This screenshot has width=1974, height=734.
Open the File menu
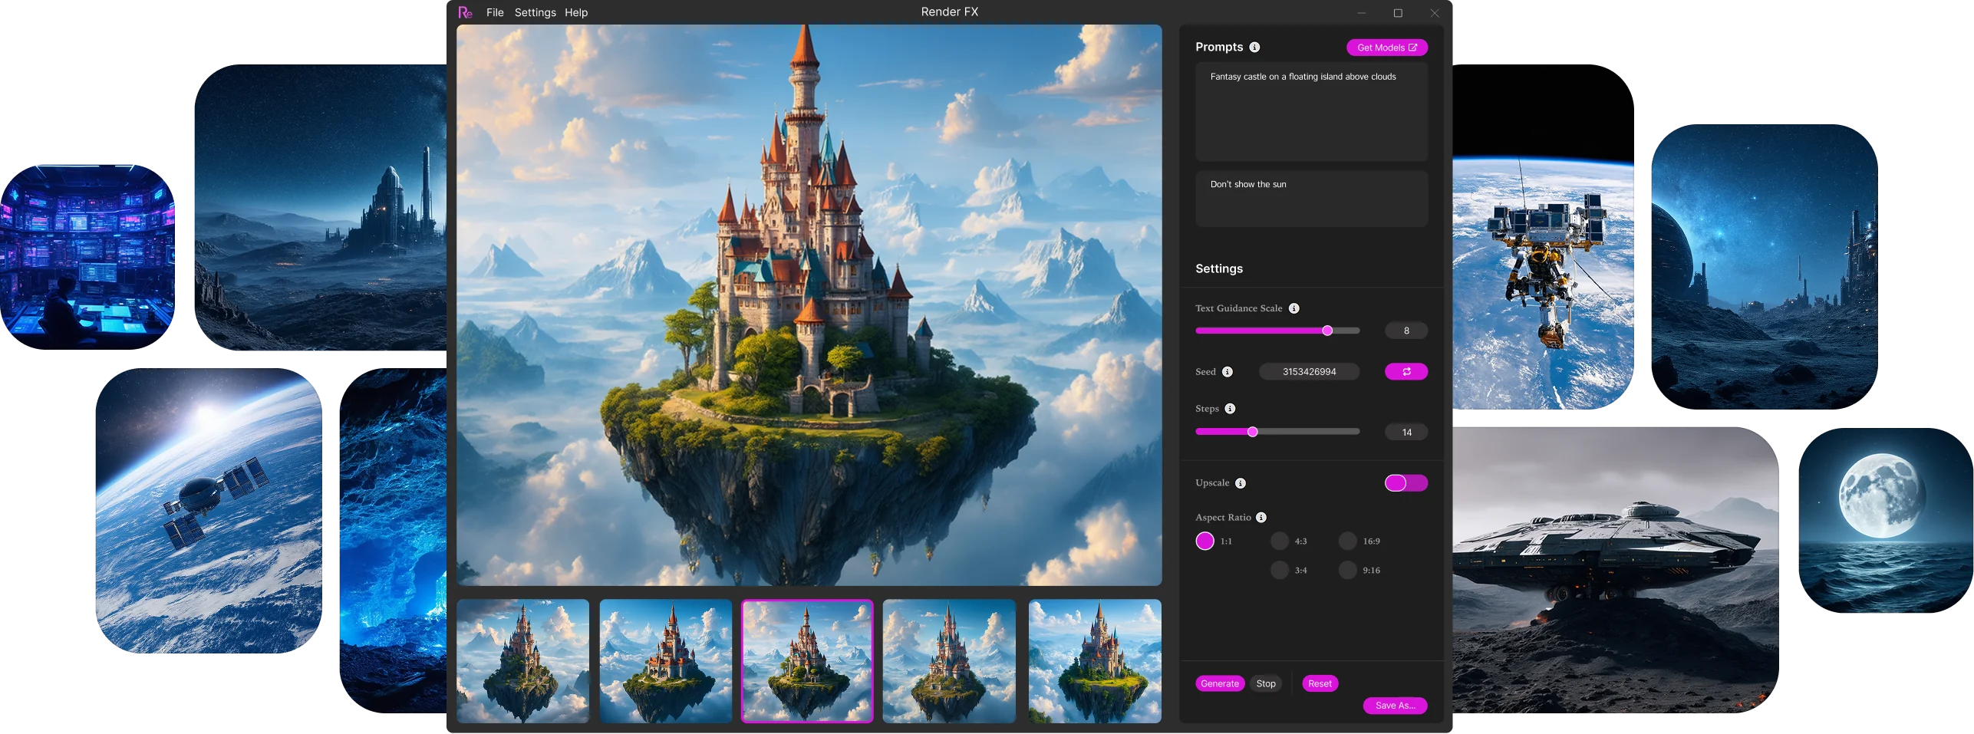tap(495, 12)
